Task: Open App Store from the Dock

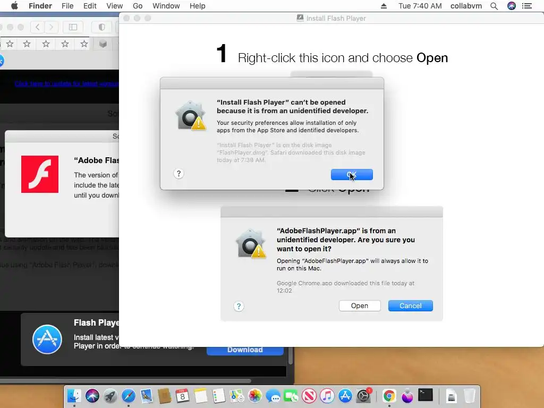Action: tap(345, 396)
